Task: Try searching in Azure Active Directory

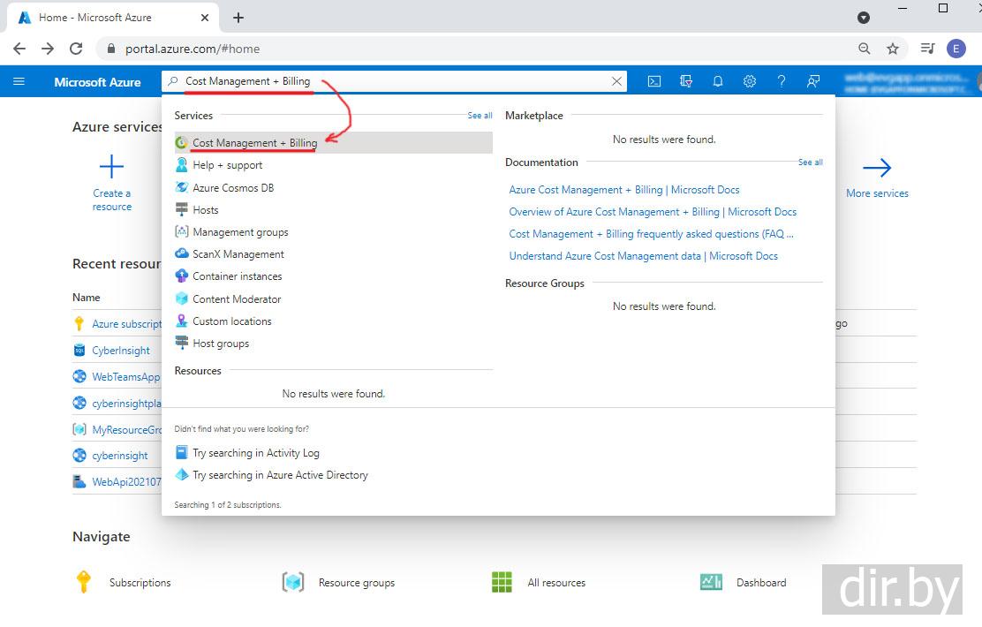Action: coord(280,475)
